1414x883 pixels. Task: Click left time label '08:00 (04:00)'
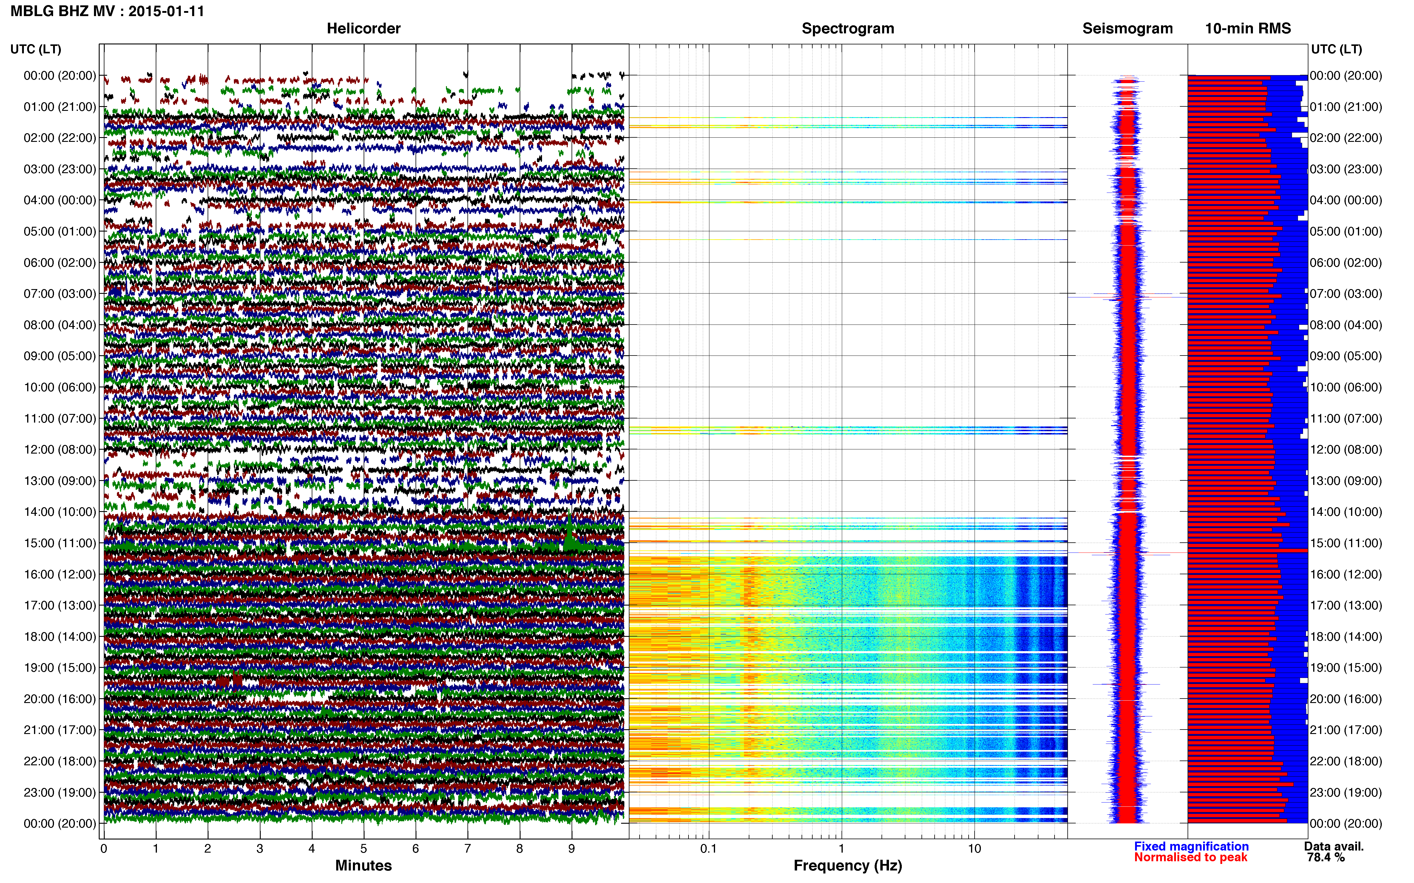click(x=60, y=325)
